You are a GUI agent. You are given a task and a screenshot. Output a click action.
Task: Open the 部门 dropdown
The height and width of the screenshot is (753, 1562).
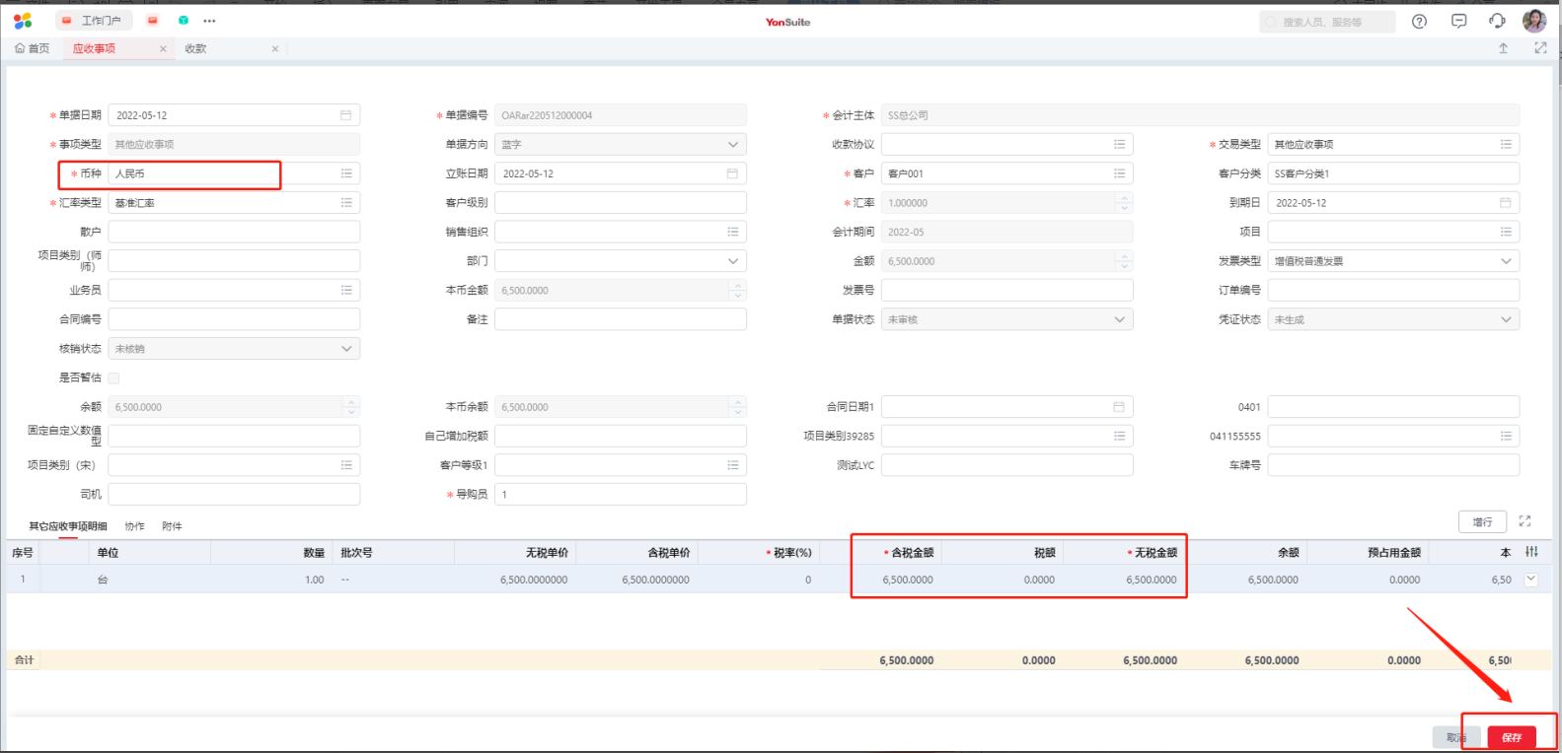pos(732,261)
